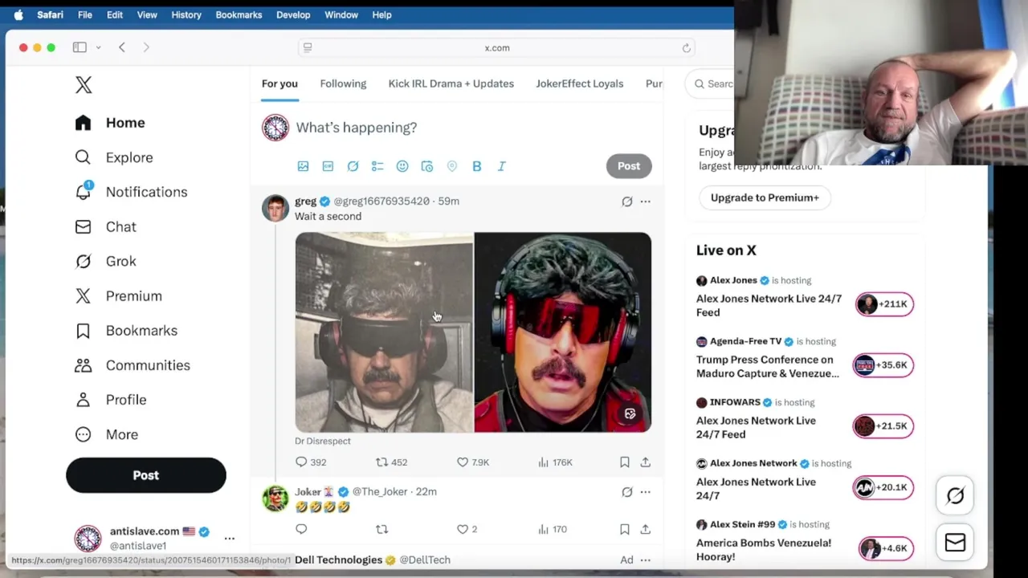The image size is (1028, 578).
Task: Open Premium in the sidebar
Action: pos(118,295)
